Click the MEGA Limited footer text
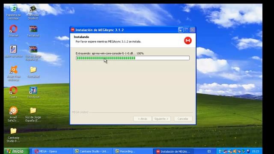The image size is (274, 154). point(80,112)
